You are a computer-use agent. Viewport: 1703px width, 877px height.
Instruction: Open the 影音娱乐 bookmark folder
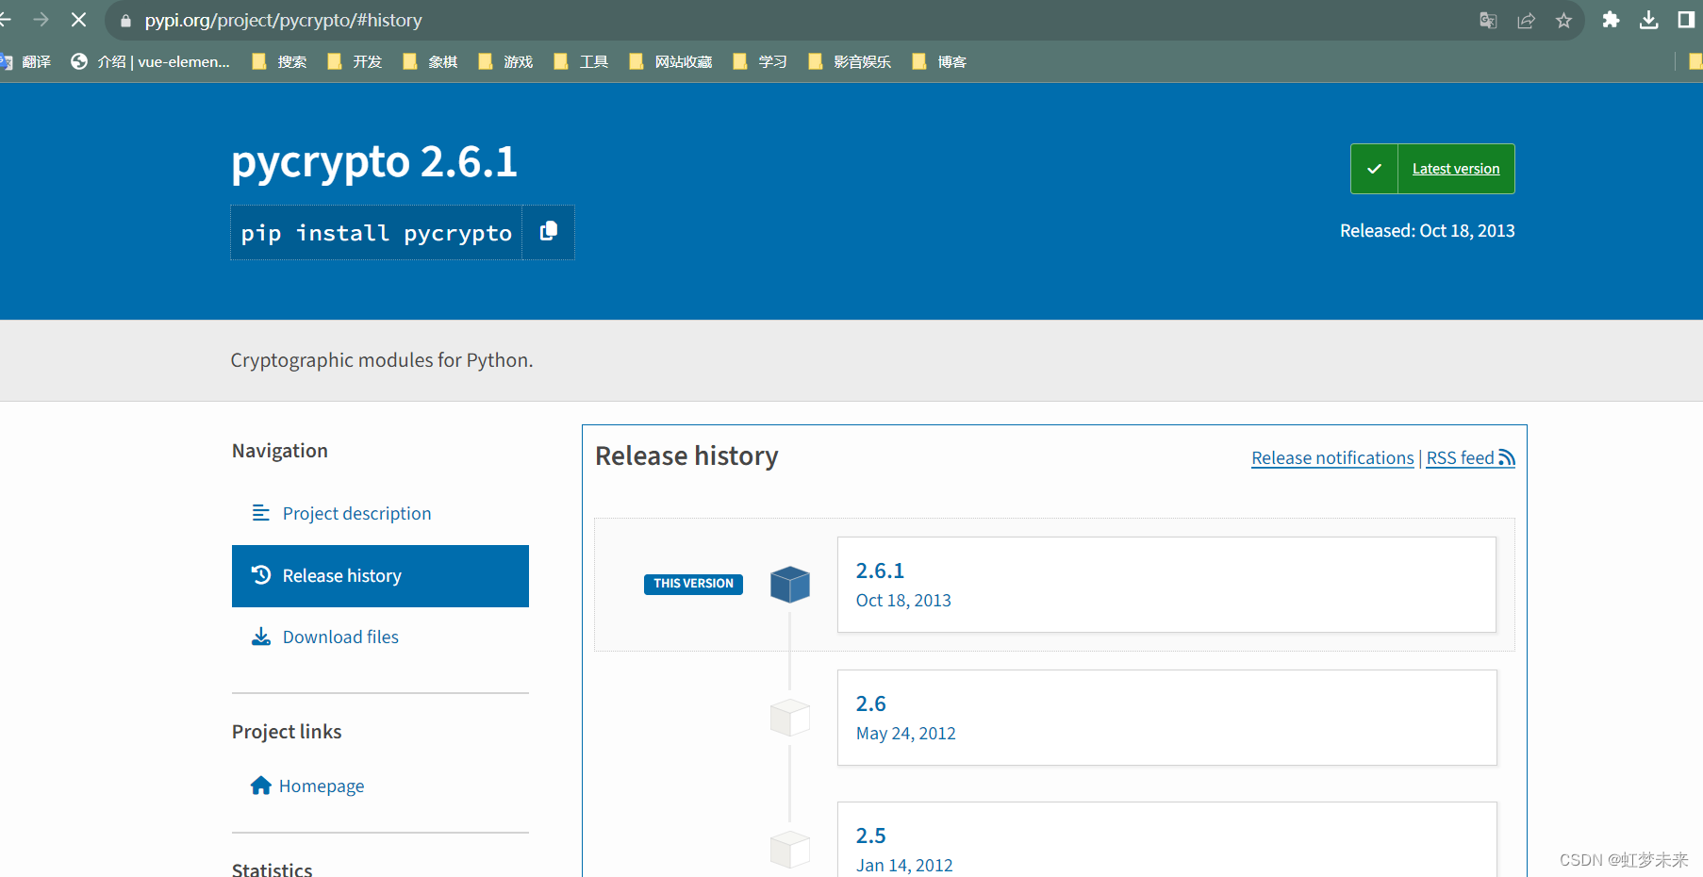tap(850, 62)
